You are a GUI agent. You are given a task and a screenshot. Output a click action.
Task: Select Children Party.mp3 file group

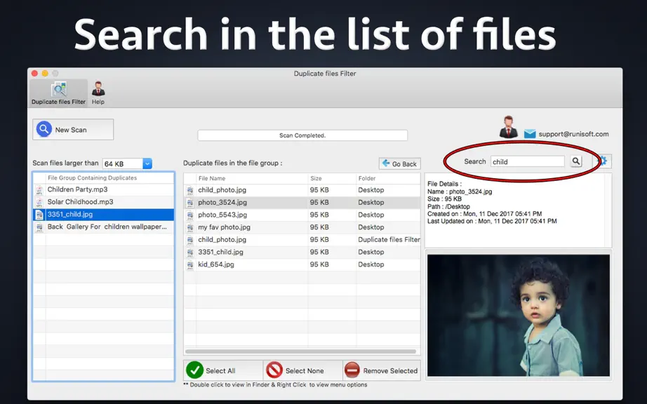pyautogui.click(x=104, y=189)
